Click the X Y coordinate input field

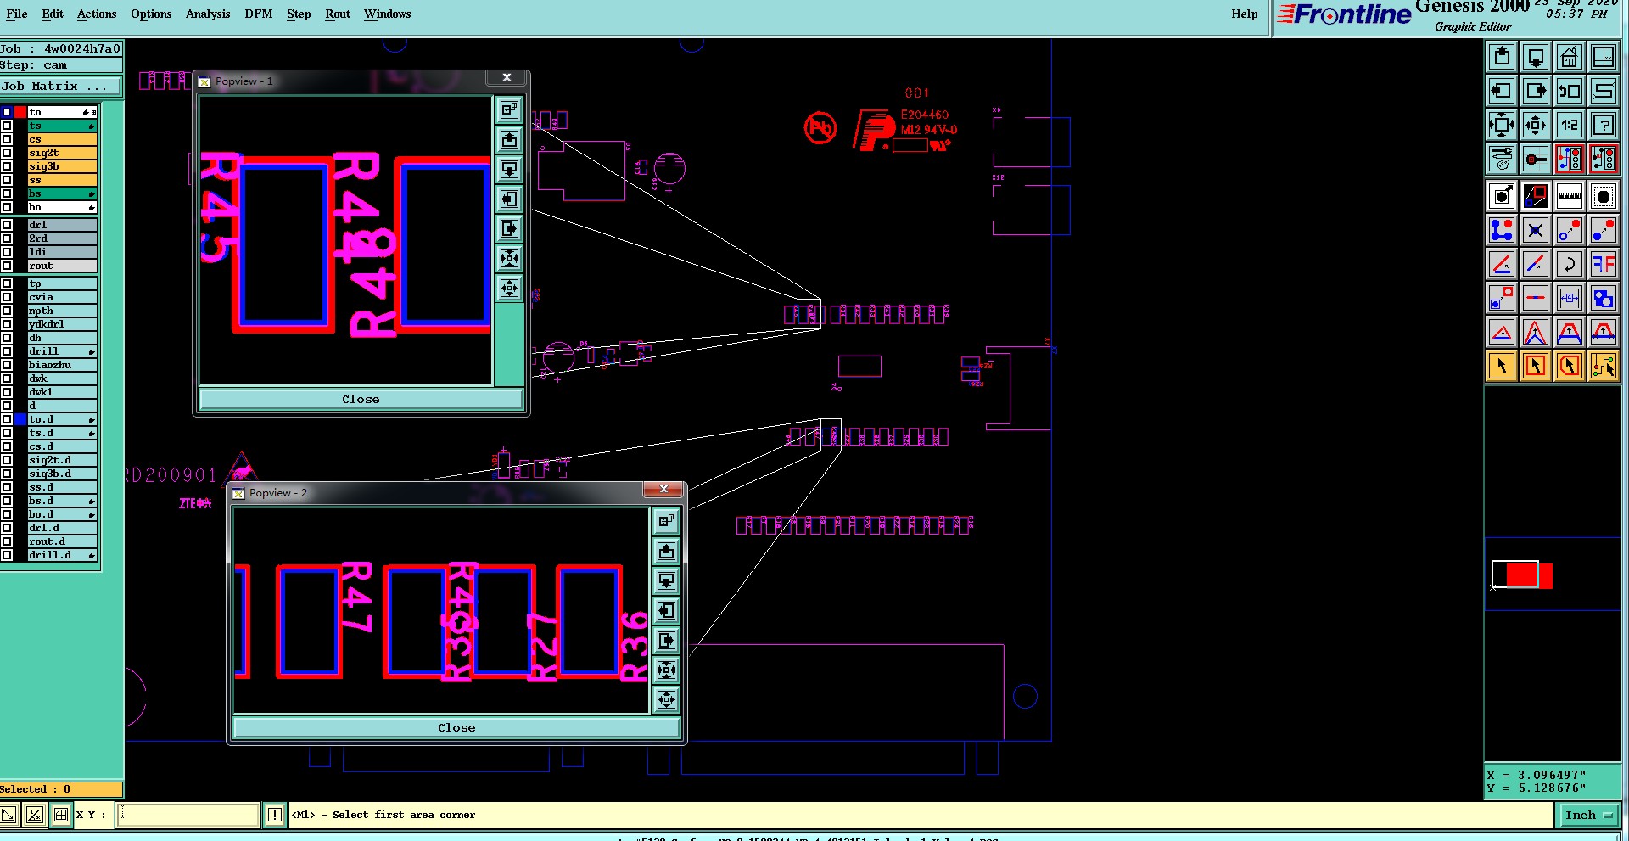(x=188, y=815)
